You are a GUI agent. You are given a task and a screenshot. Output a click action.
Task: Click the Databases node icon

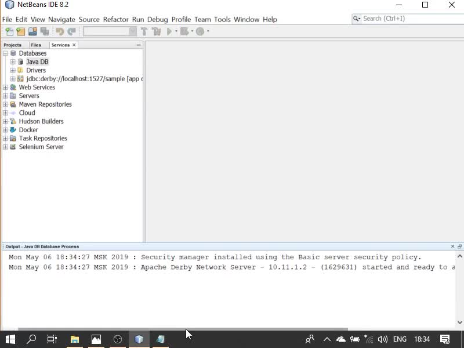click(13, 53)
